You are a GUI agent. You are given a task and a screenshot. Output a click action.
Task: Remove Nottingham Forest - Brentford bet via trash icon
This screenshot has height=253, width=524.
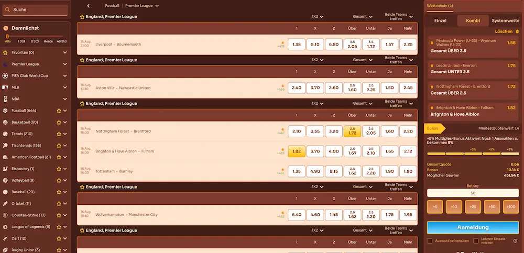[x=432, y=86]
